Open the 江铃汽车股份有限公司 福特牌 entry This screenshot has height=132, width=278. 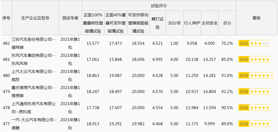pyautogui.click(x=33, y=43)
